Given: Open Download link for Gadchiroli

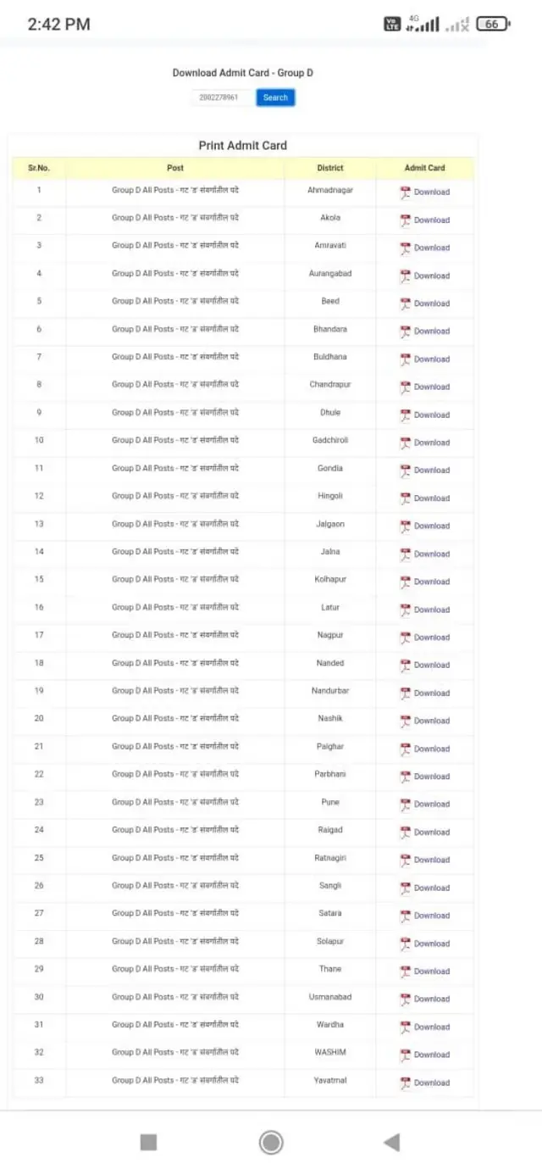Looking at the screenshot, I should [x=431, y=443].
